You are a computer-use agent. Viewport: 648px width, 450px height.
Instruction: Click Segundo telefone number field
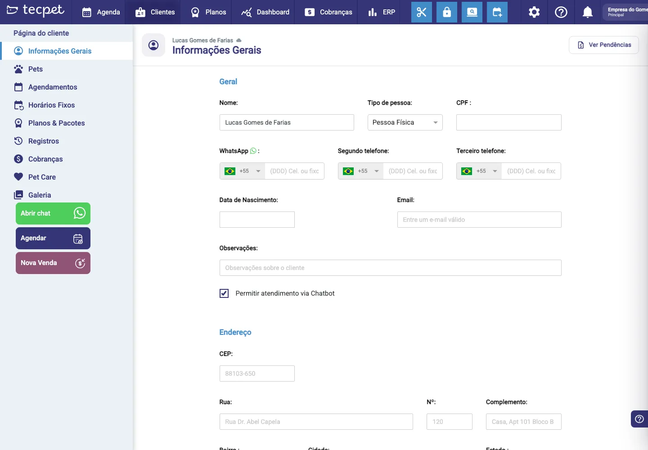(x=413, y=171)
